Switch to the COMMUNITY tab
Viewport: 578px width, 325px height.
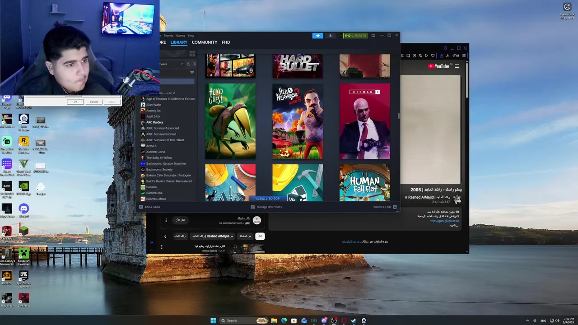click(x=205, y=42)
